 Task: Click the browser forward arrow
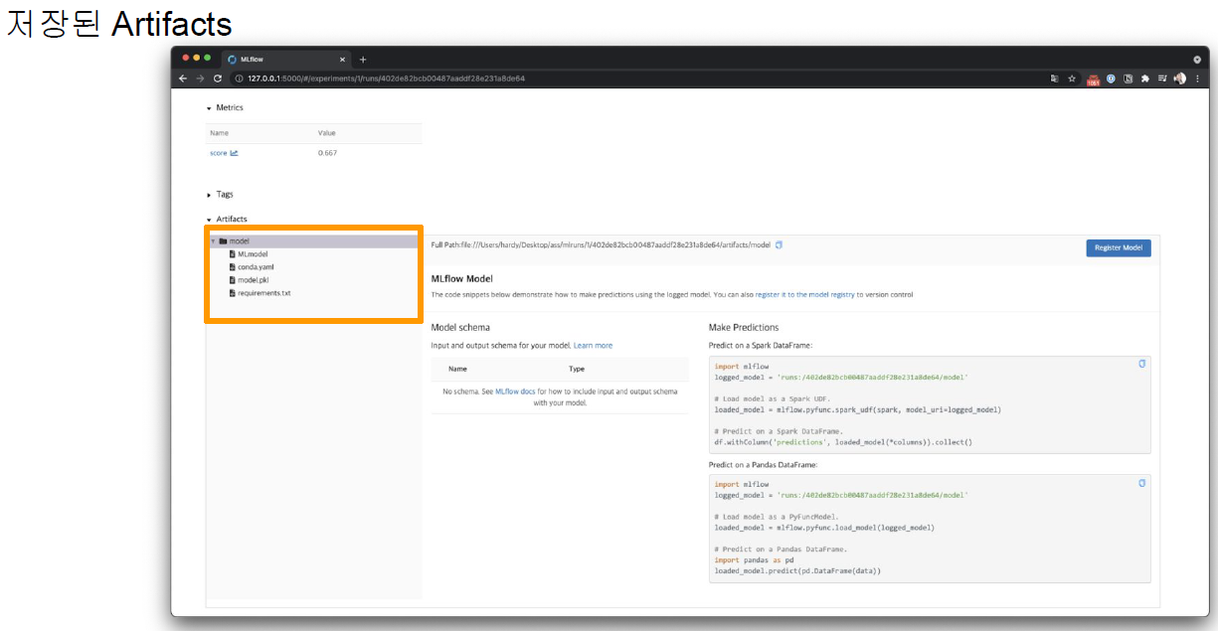point(200,78)
